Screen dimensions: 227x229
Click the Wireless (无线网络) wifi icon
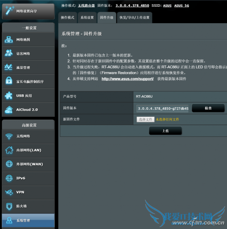pos(9,136)
